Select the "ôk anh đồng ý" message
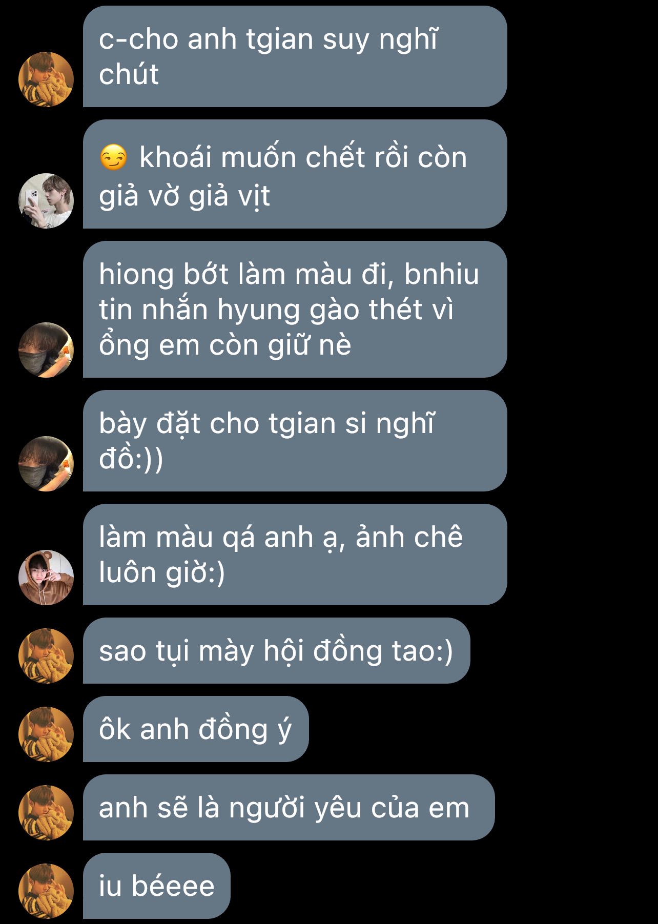This screenshot has height=924, width=658. (196, 729)
